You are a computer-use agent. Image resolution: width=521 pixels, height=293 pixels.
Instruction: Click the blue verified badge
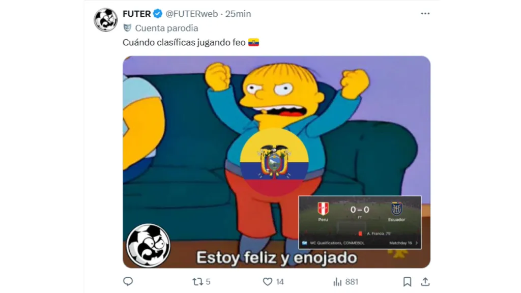(158, 14)
